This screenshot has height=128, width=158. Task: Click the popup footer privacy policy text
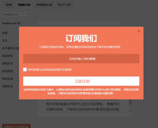[x=81, y=91]
